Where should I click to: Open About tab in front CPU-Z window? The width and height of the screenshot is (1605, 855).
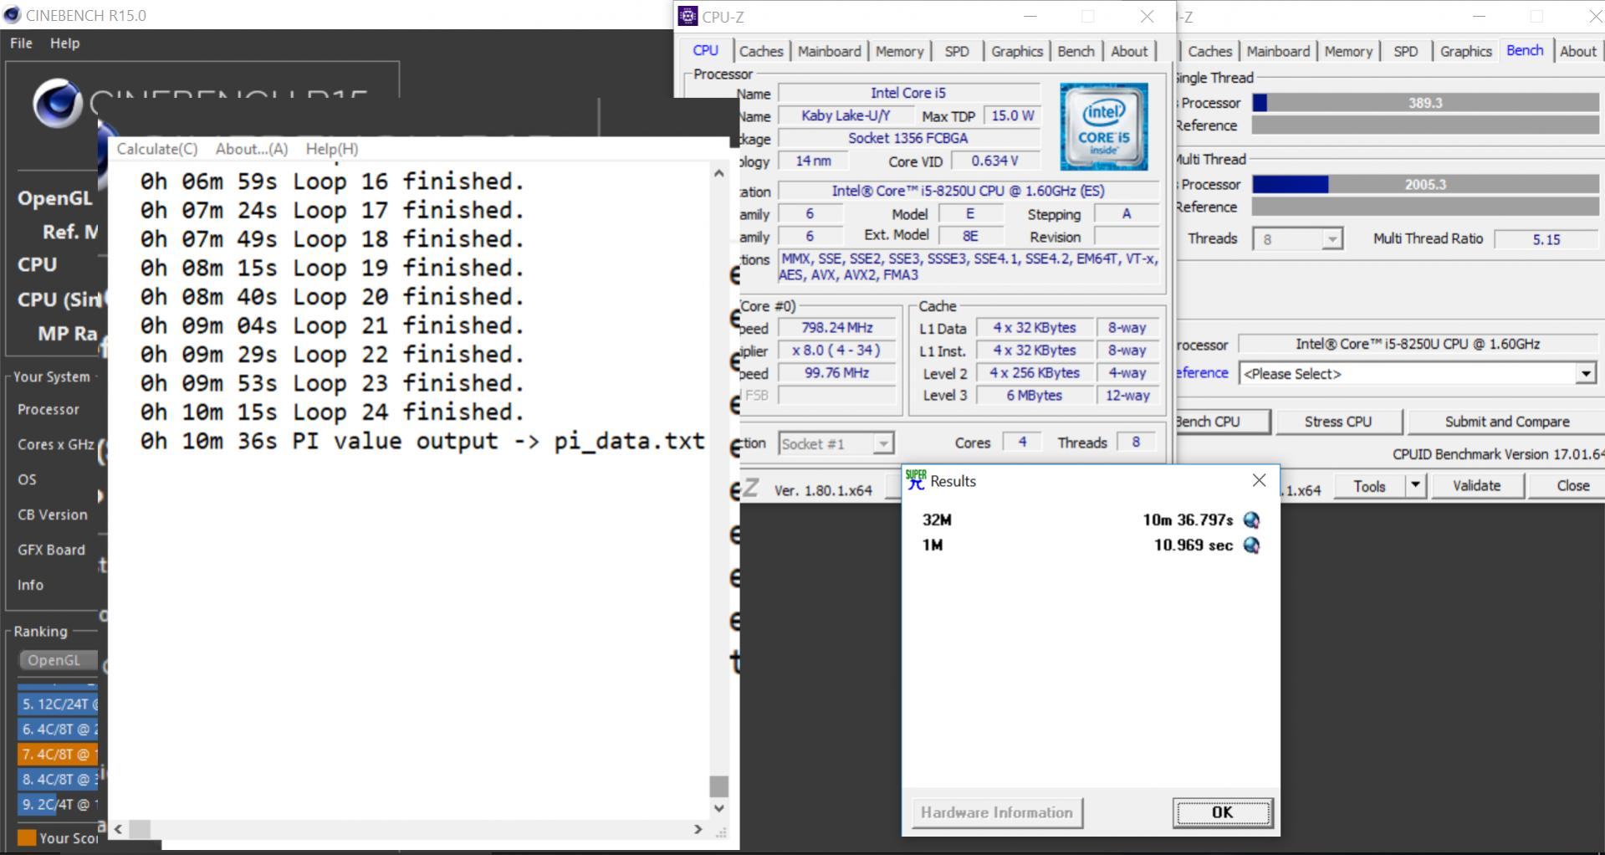coord(1129,51)
